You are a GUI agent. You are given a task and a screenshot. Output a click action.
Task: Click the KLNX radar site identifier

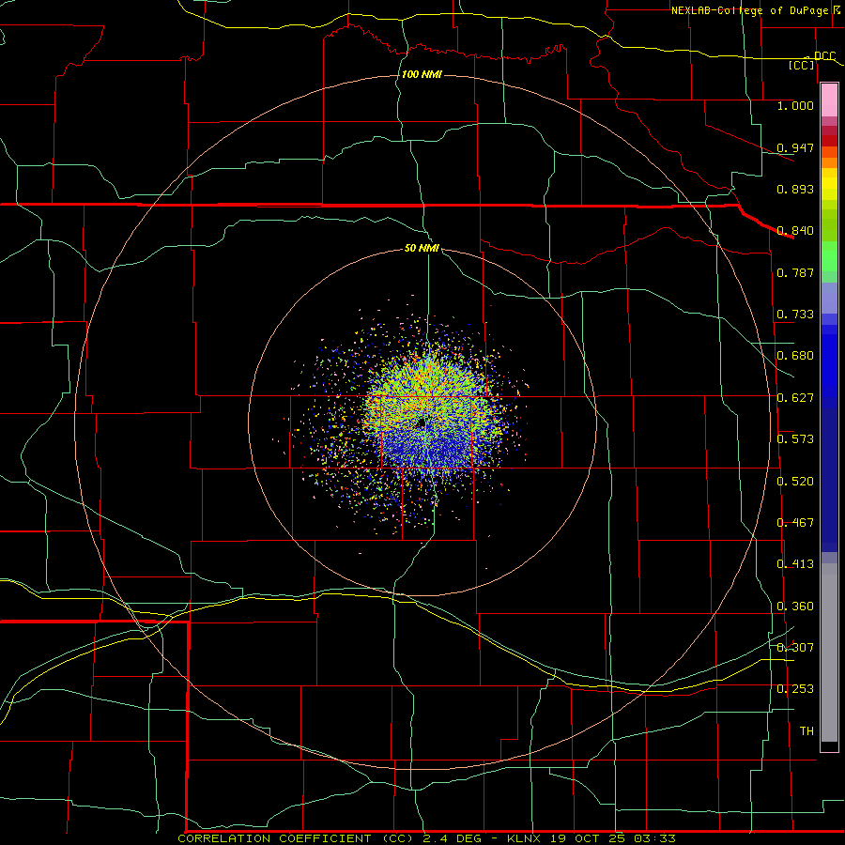[524, 838]
